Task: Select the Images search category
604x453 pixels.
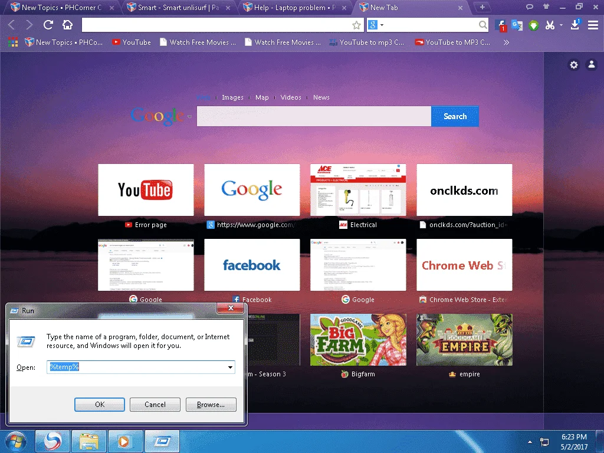Action: coord(232,97)
